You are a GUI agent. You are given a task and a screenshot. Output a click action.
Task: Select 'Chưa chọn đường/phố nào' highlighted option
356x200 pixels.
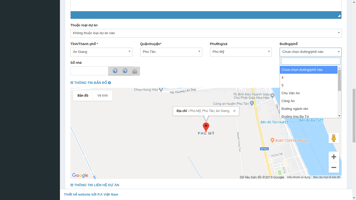(x=309, y=70)
